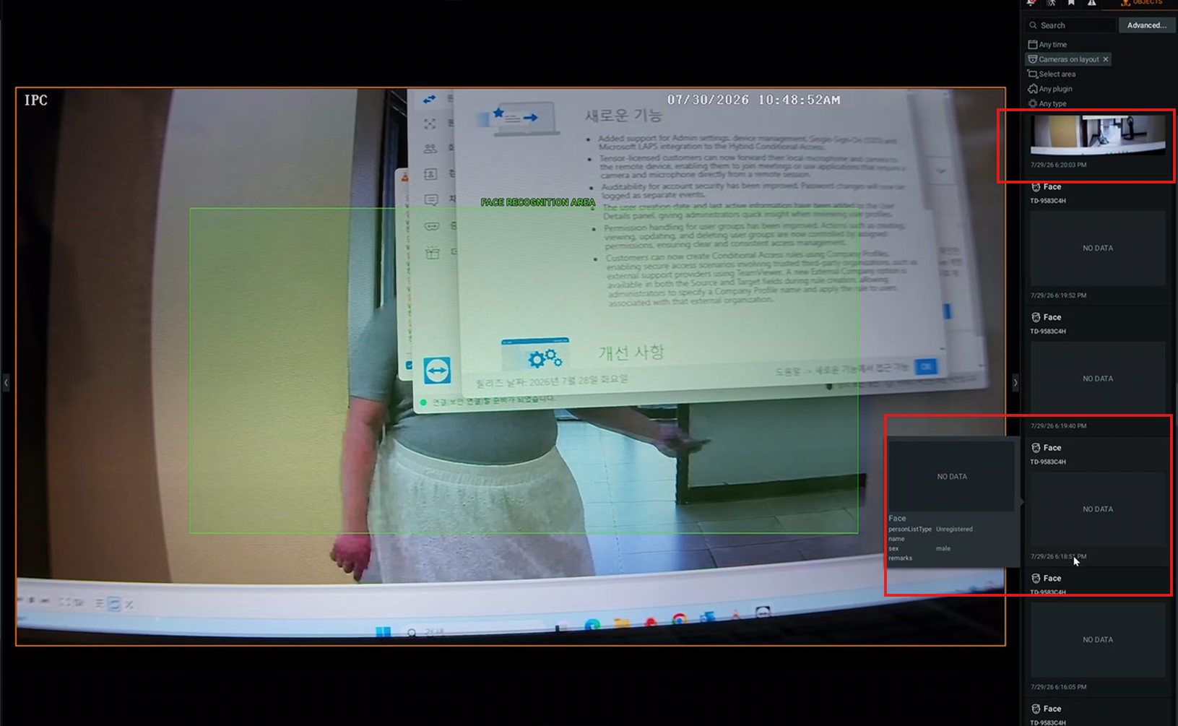
Task: Click the Face icon of the 6:18:51 PM card
Action: 1036,449
